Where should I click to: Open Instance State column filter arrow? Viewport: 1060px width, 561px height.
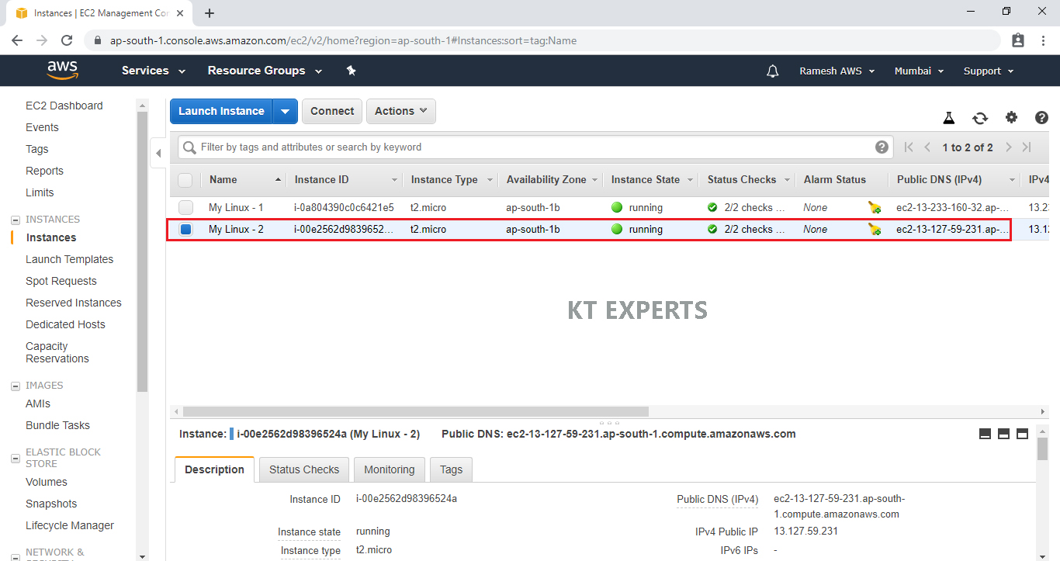tap(689, 180)
